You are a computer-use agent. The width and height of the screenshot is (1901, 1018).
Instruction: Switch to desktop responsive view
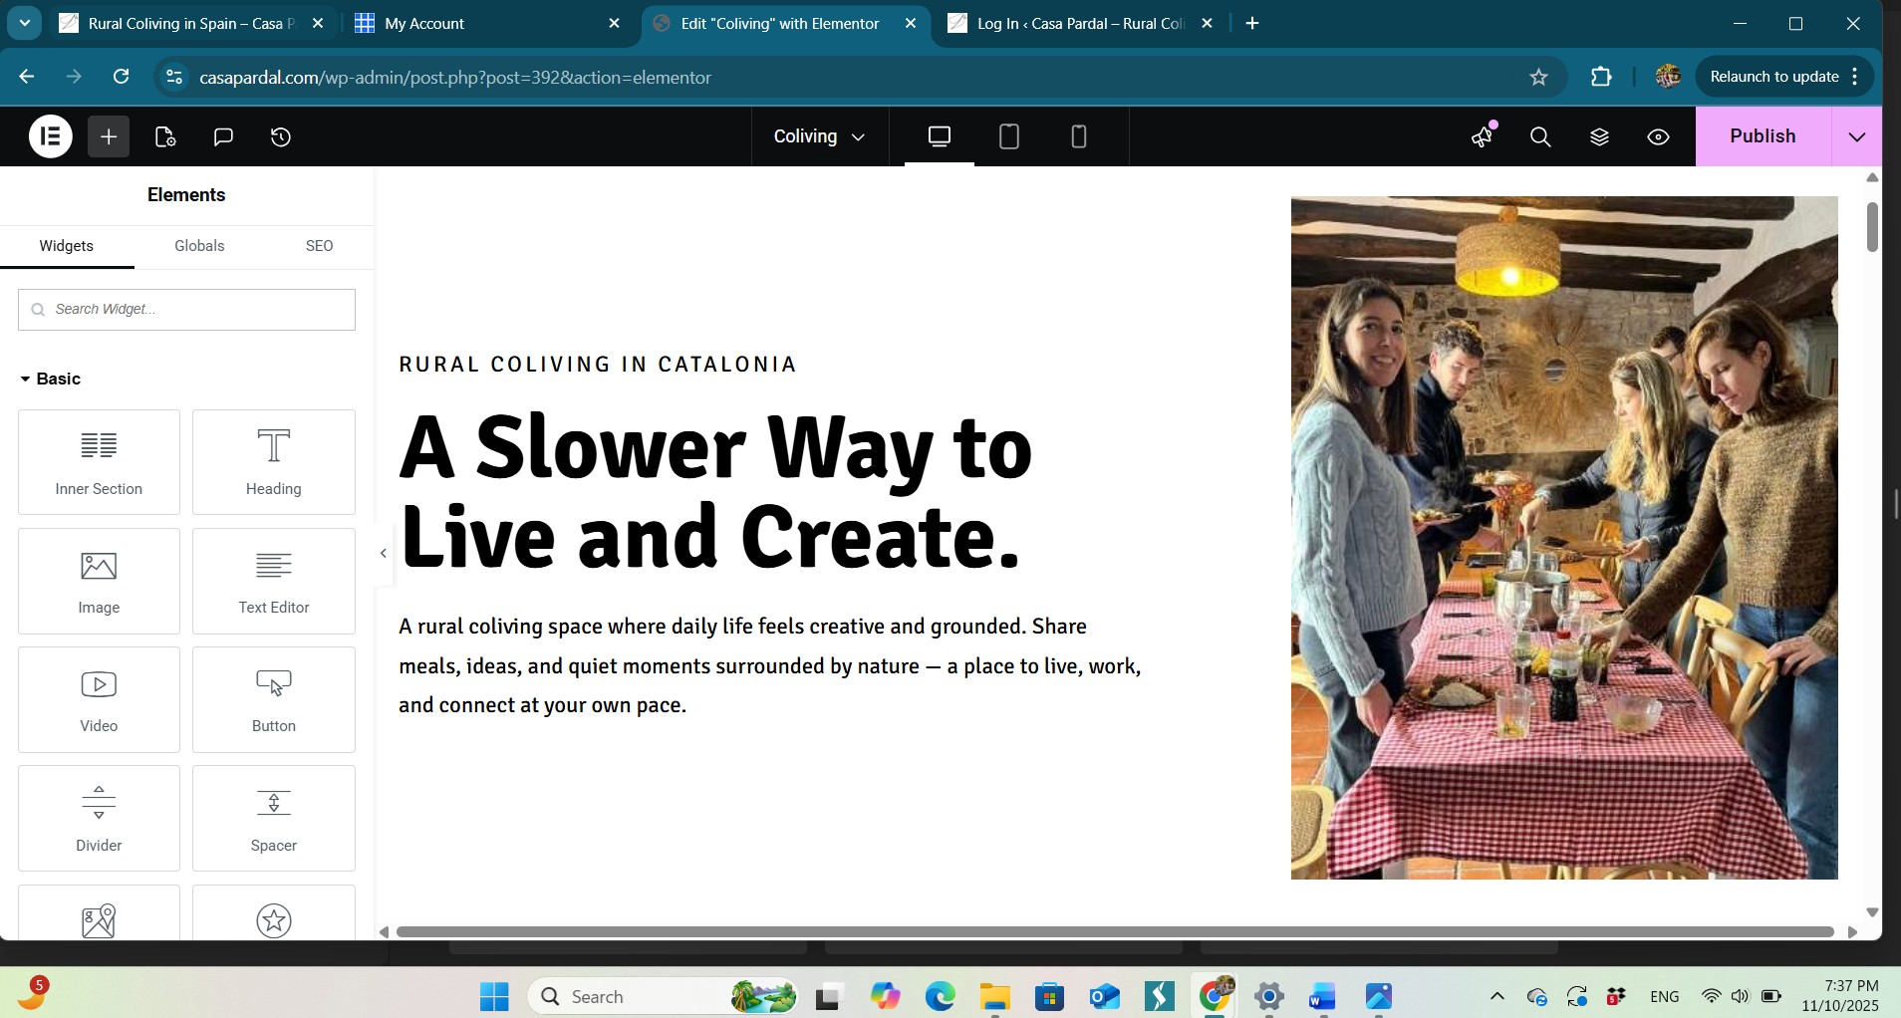pyautogui.click(x=939, y=136)
